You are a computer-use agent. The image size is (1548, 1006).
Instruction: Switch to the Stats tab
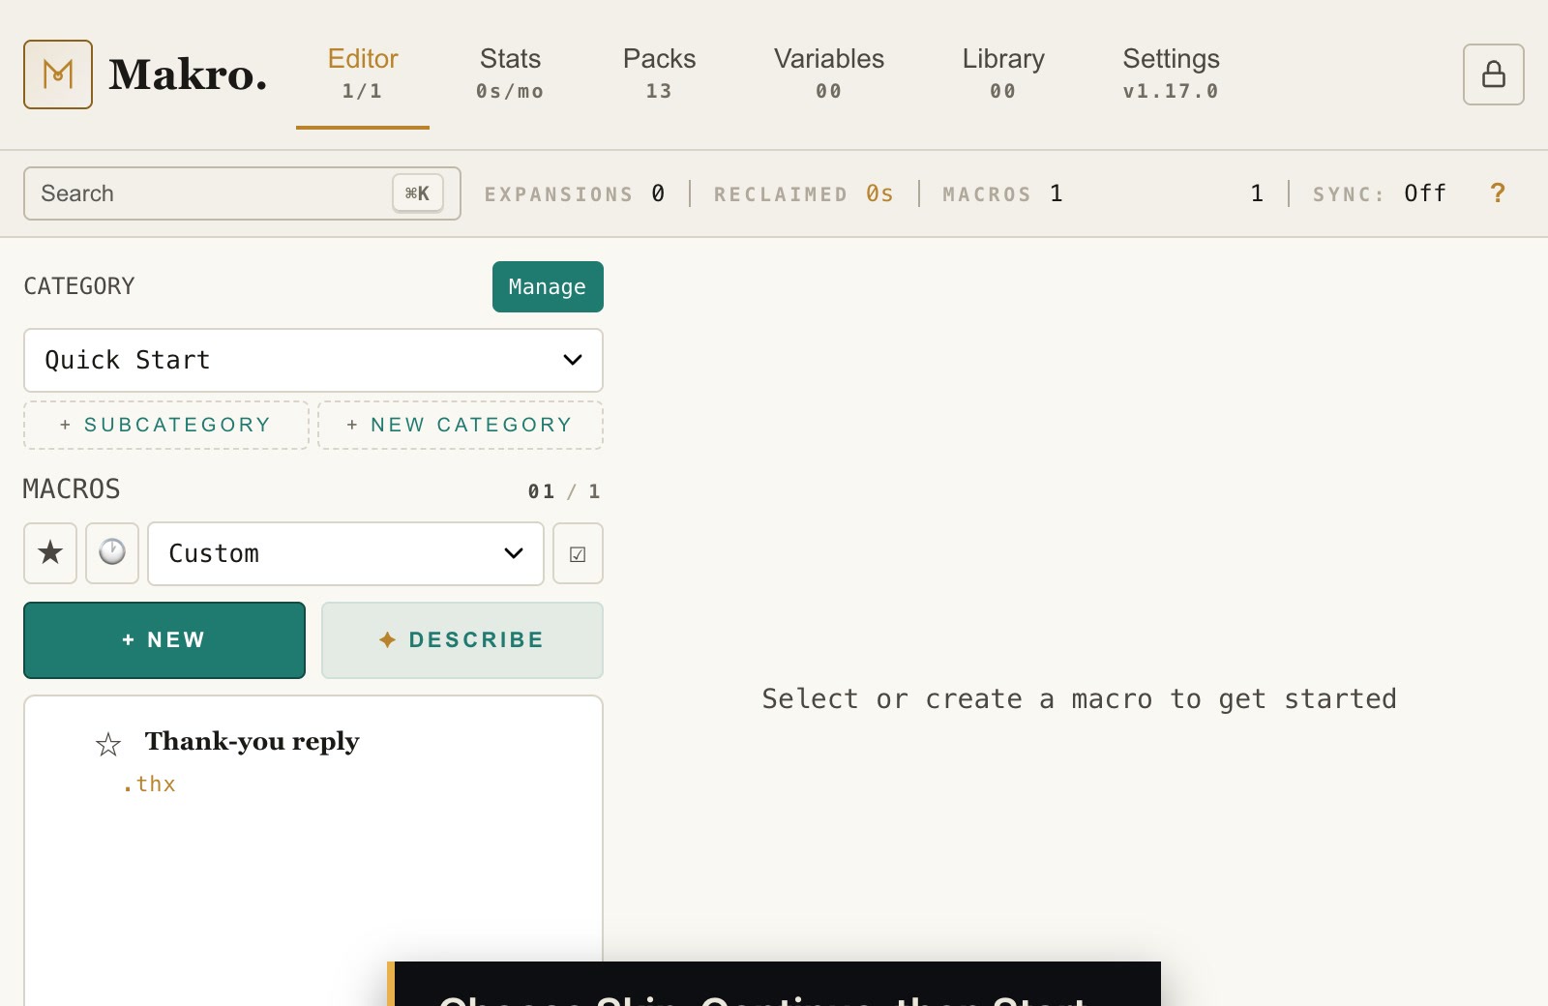click(x=510, y=74)
